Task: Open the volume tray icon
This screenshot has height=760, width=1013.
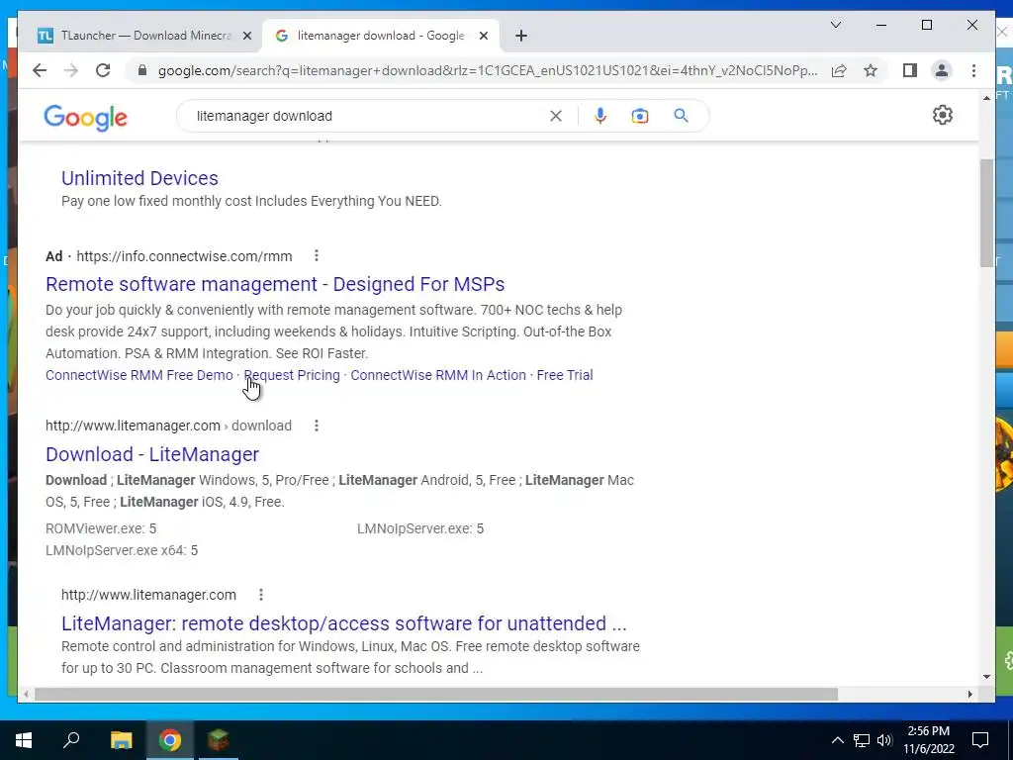Action: (884, 740)
